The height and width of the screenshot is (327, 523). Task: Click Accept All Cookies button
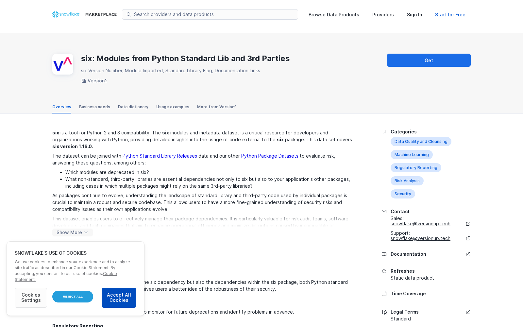119,298
